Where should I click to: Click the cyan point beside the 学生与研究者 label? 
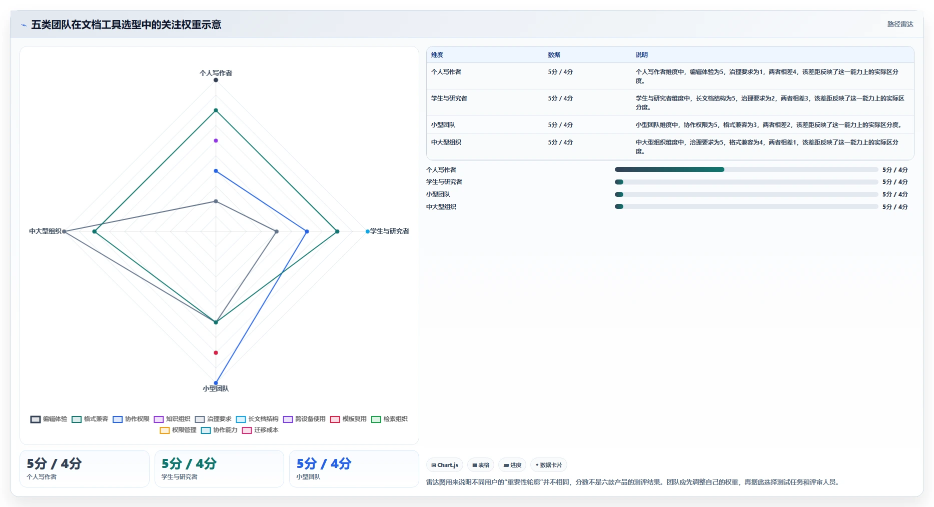coord(367,231)
